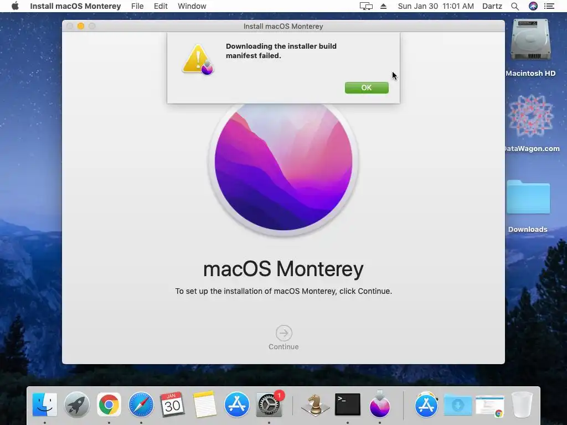Viewport: 567px width, 425px height.
Task: Open the Applications stack beside the Downloads stack
Action: pos(426,405)
